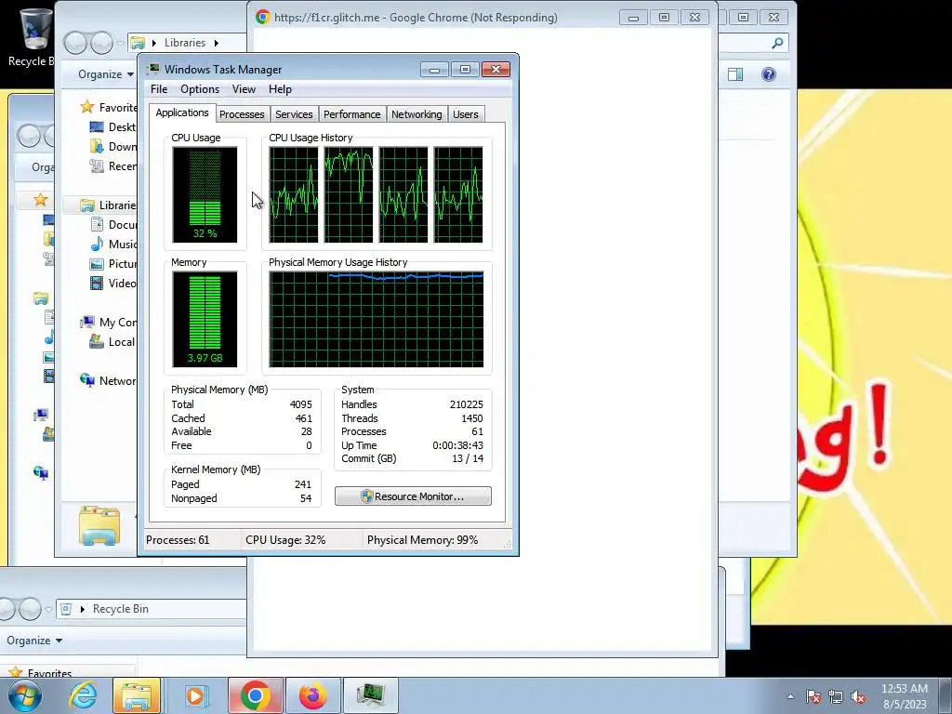Click the first CPU Usage History graph
Image resolution: width=952 pixels, height=714 pixels.
point(293,194)
